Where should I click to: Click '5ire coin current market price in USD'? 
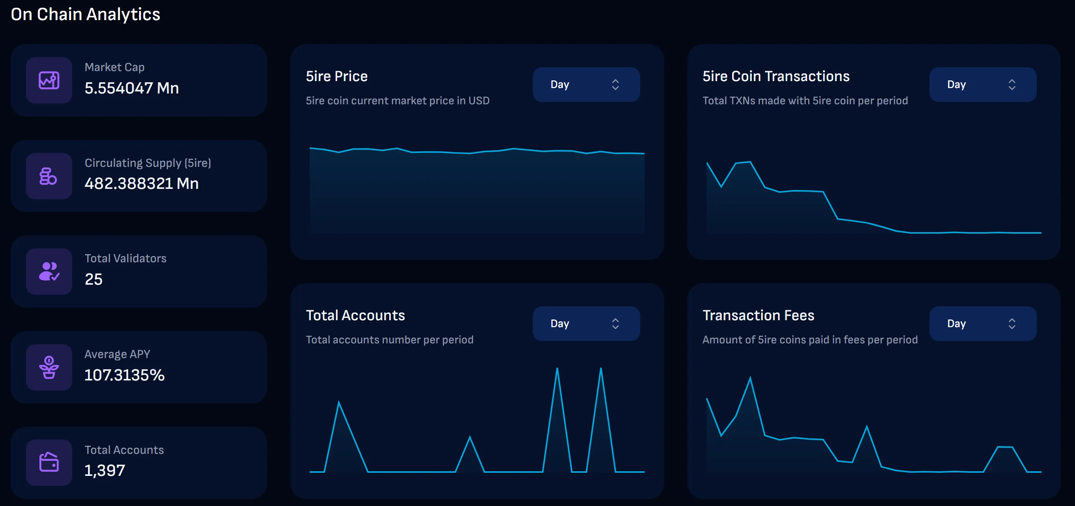398,100
